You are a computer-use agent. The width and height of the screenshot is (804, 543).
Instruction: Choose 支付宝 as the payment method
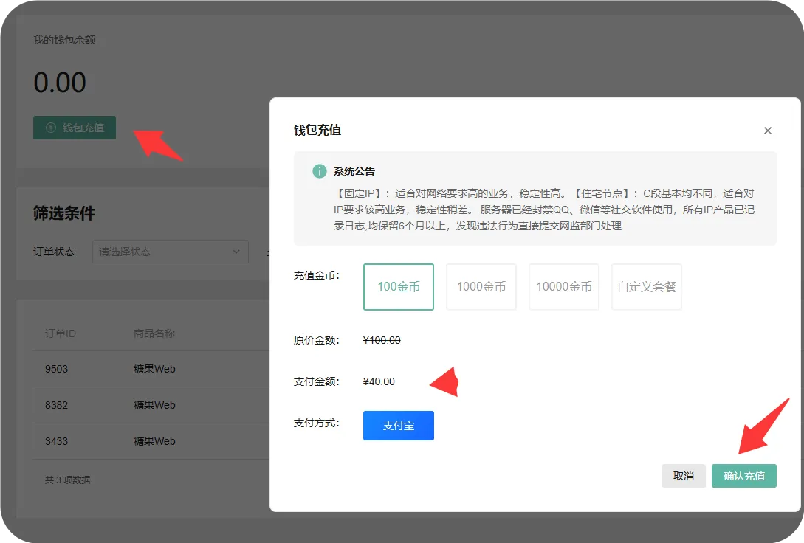pyautogui.click(x=399, y=426)
